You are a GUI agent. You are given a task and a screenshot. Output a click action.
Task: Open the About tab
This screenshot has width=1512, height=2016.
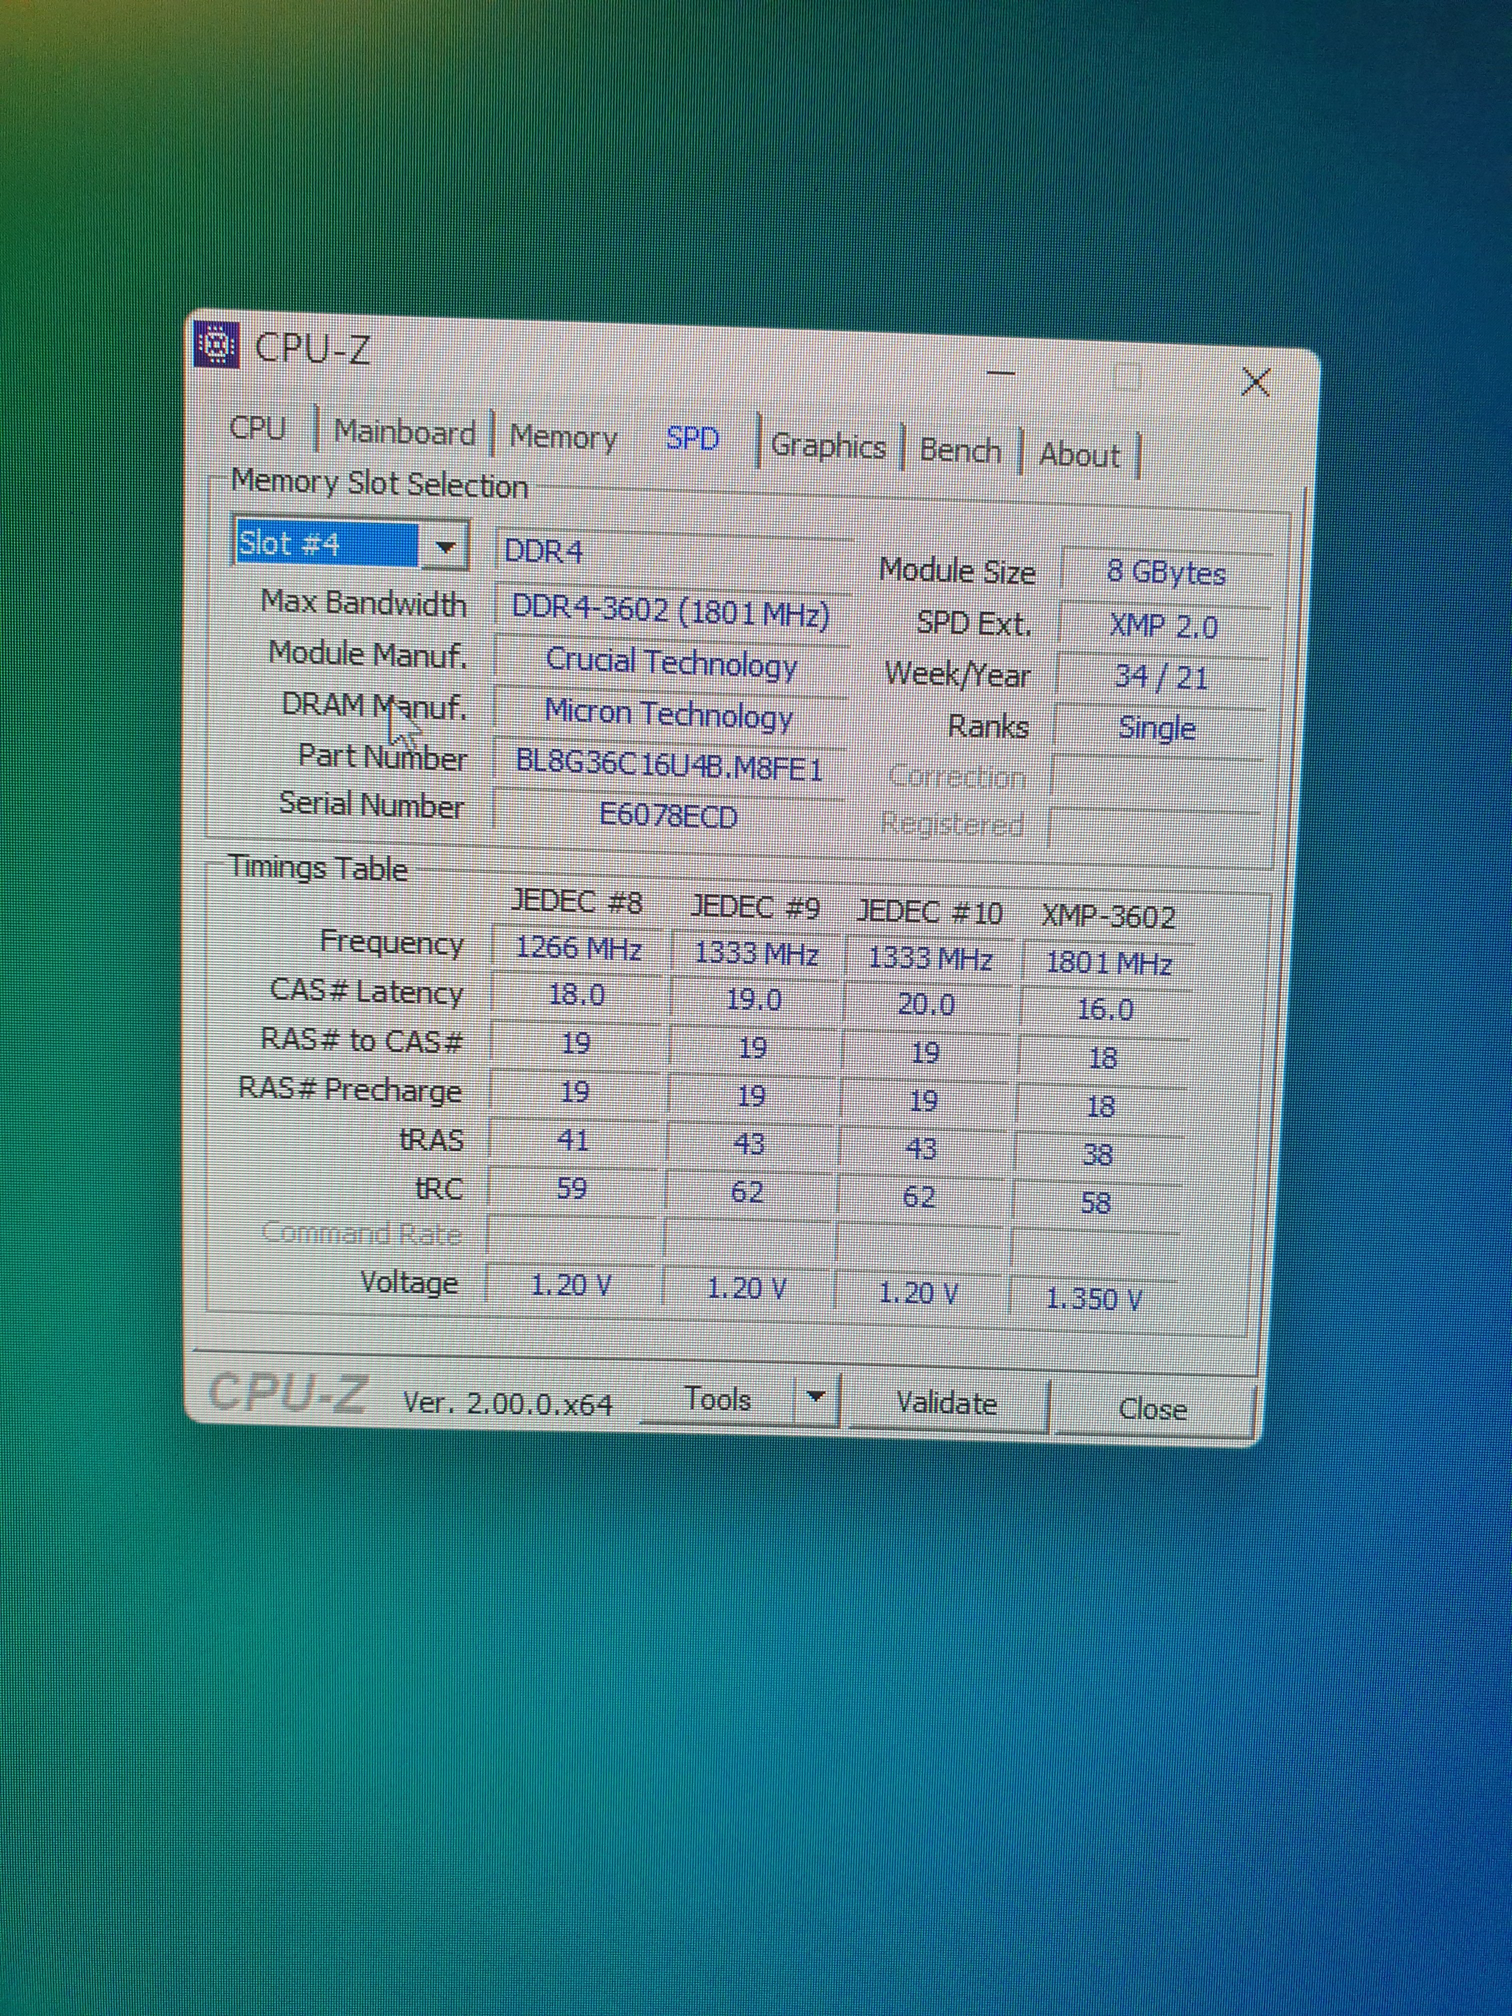(x=1079, y=454)
